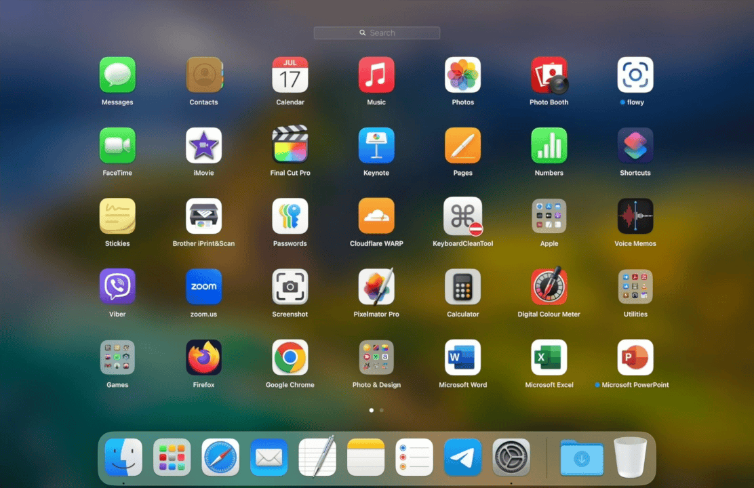The width and height of the screenshot is (754, 488).
Task: Launch Final Cut Pro
Action: coord(290,145)
